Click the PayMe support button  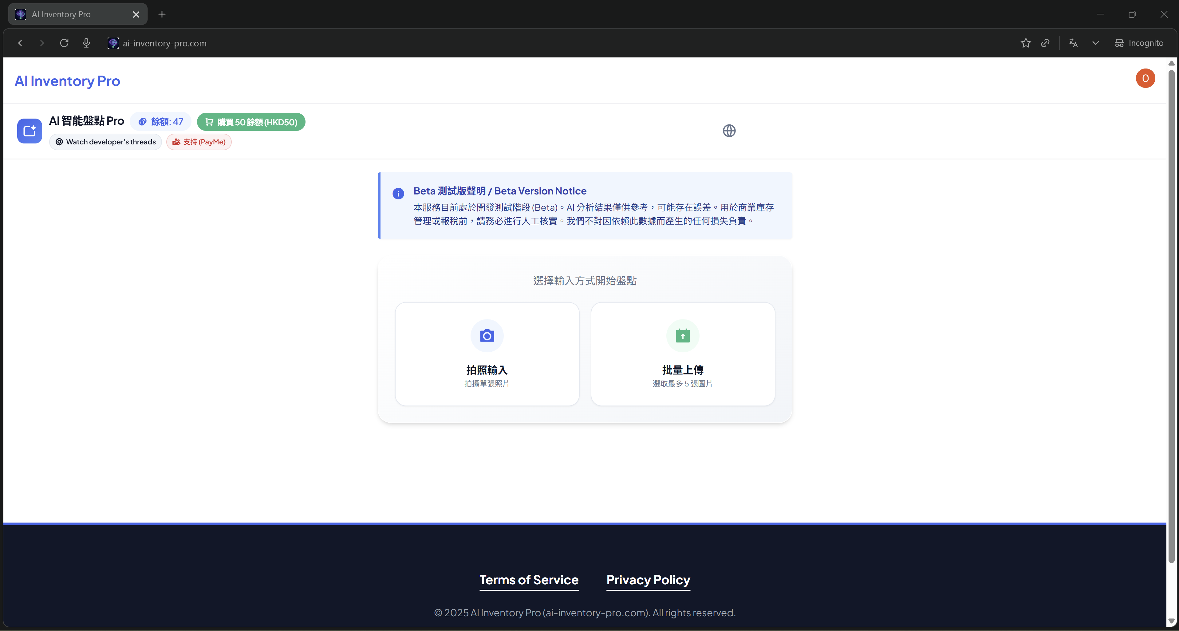point(199,142)
